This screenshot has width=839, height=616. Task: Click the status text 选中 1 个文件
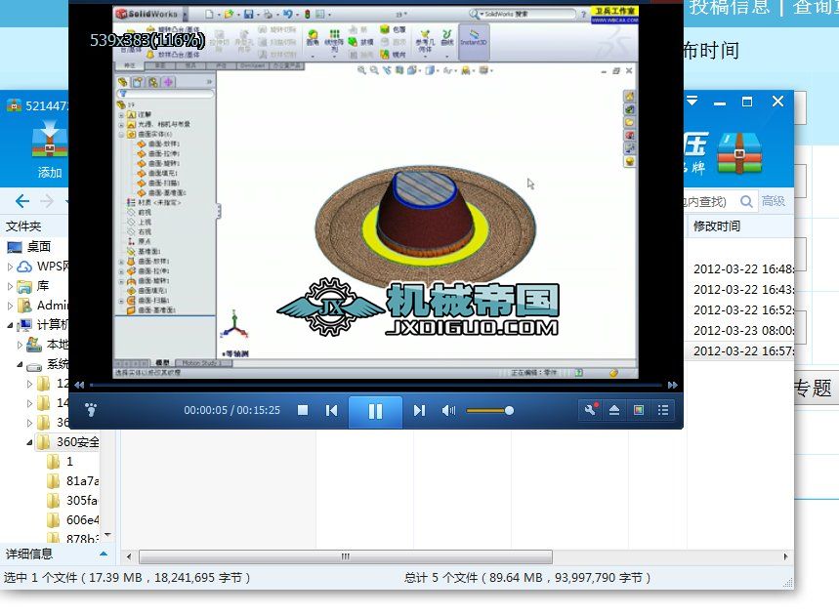click(127, 578)
